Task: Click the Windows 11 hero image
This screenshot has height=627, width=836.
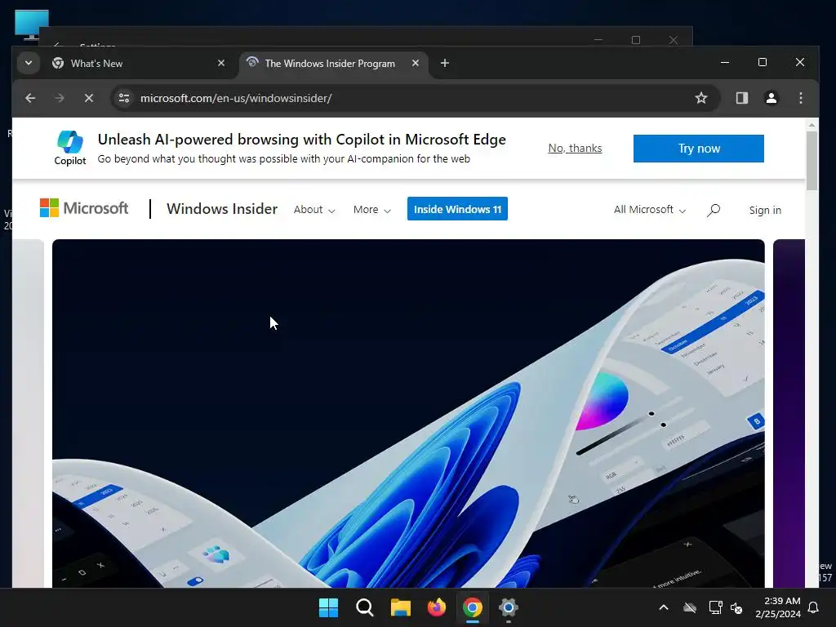Action: coord(408,413)
